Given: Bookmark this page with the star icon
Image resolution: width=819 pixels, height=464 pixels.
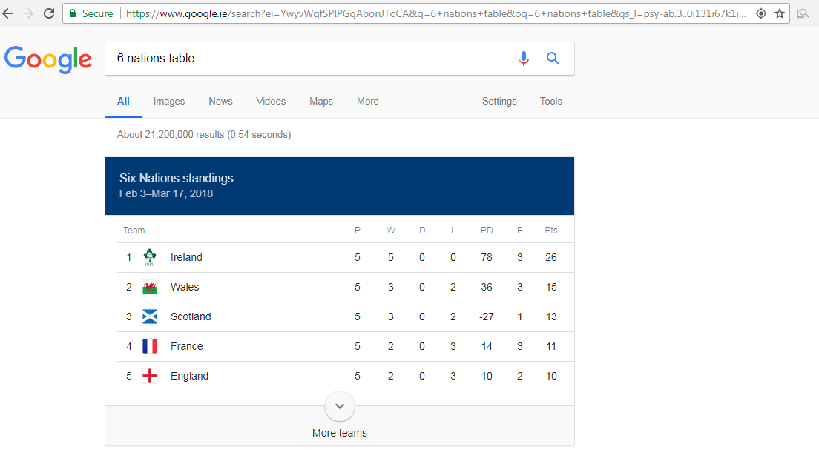Looking at the screenshot, I should (780, 13).
